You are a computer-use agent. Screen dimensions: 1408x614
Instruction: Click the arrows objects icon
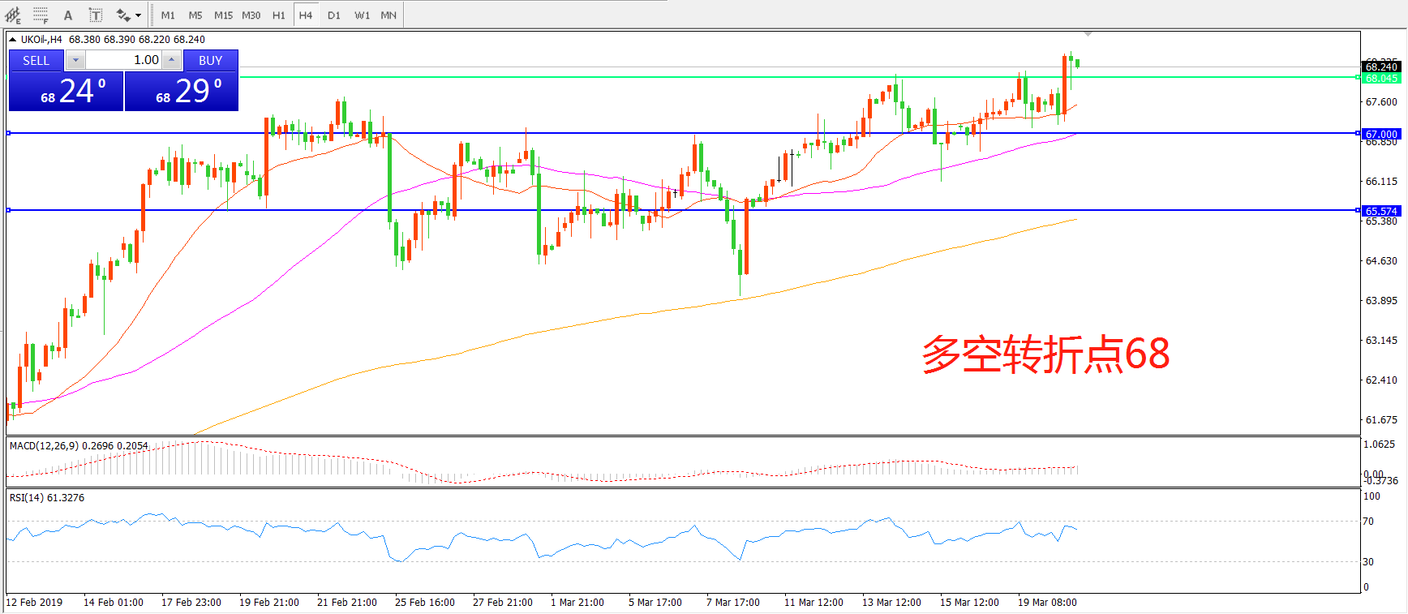122,15
